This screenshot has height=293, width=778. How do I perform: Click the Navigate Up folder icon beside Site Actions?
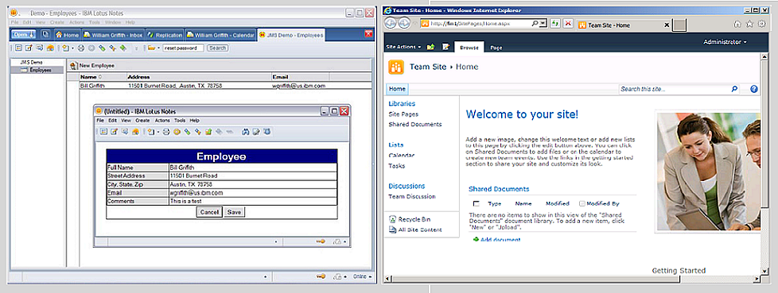pos(430,47)
